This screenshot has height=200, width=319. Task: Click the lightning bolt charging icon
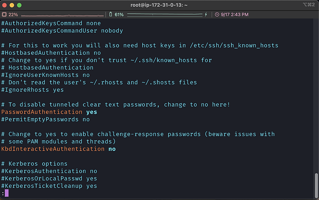206,14
